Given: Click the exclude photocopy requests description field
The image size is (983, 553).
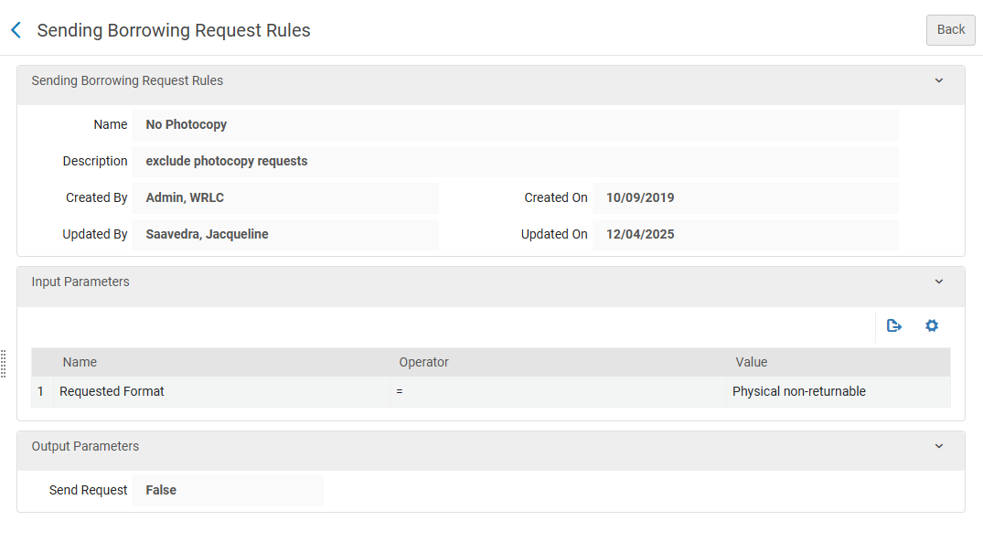Looking at the screenshot, I should coord(514,161).
